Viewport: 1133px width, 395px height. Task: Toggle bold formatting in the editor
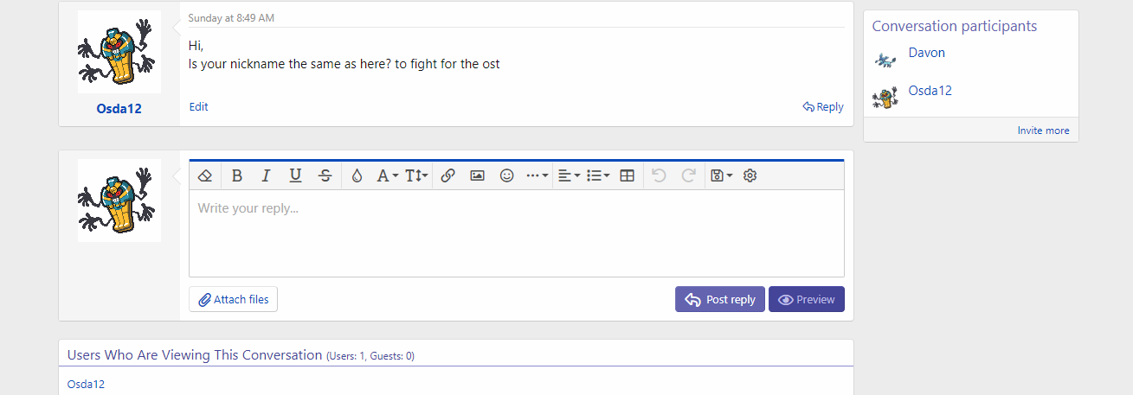point(237,175)
